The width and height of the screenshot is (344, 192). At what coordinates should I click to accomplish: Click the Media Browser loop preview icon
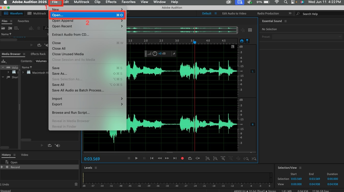(x=50, y=145)
